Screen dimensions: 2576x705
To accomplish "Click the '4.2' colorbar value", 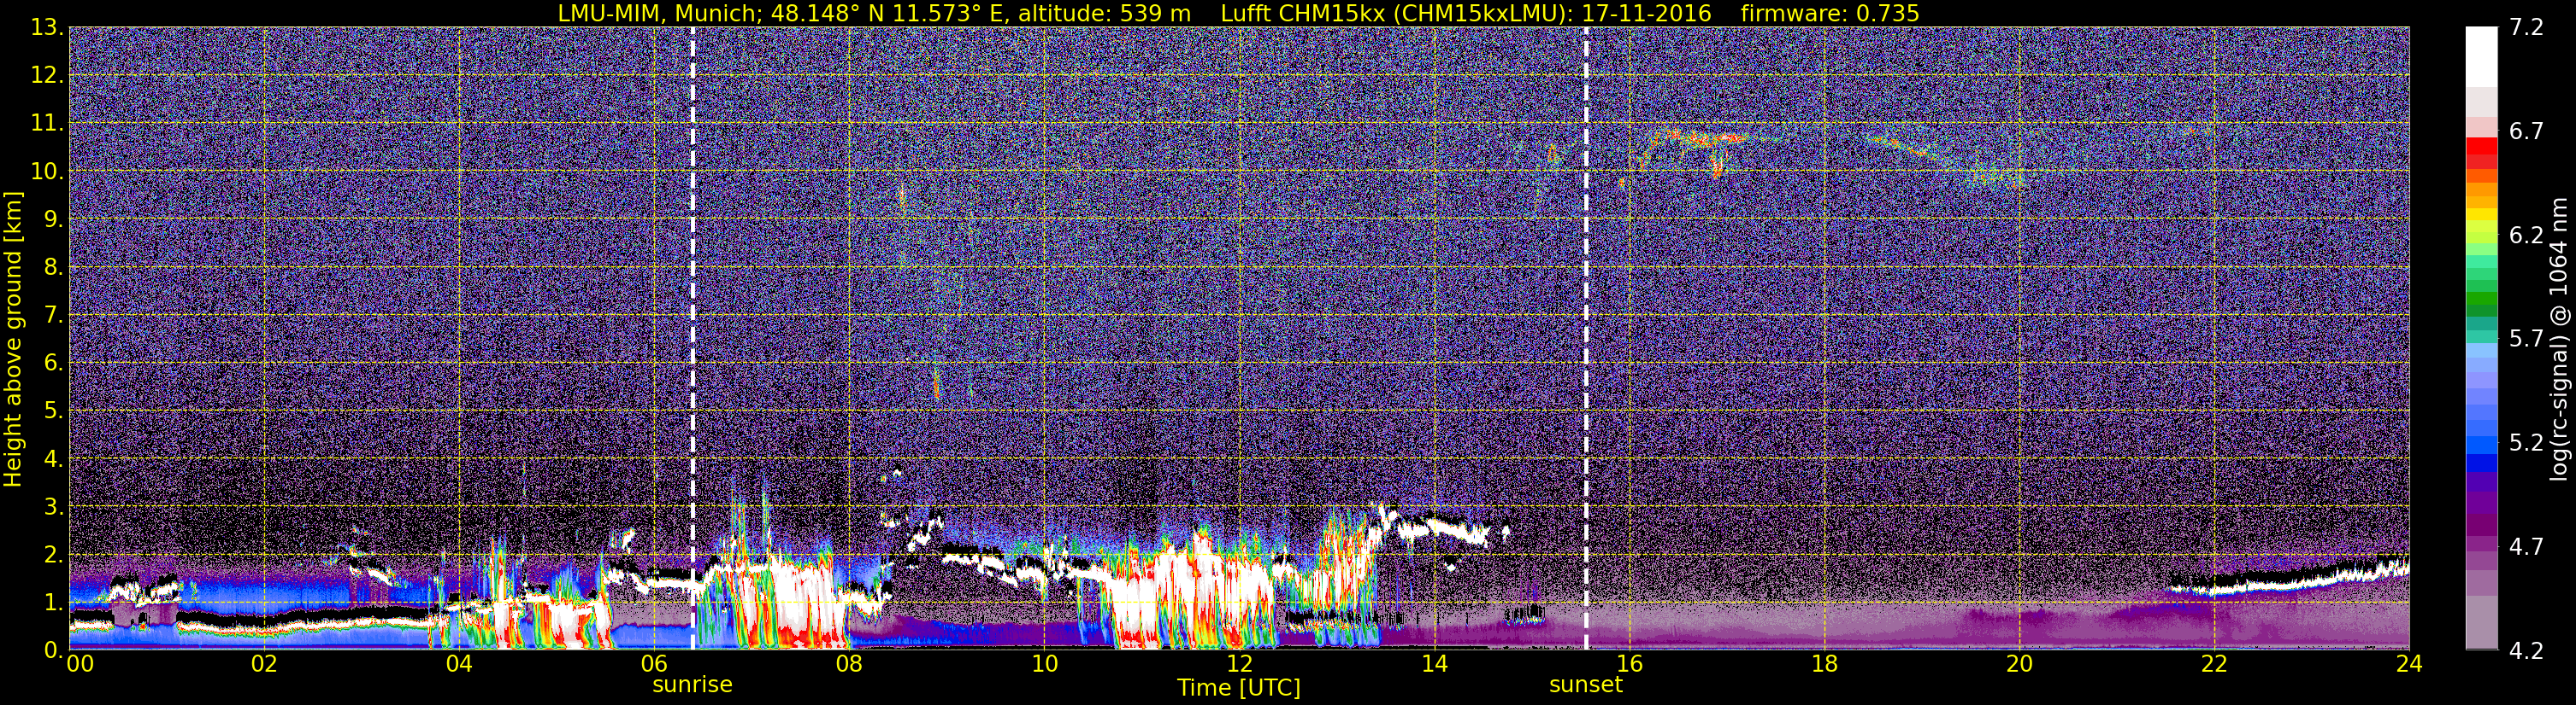I will coord(2526,651).
